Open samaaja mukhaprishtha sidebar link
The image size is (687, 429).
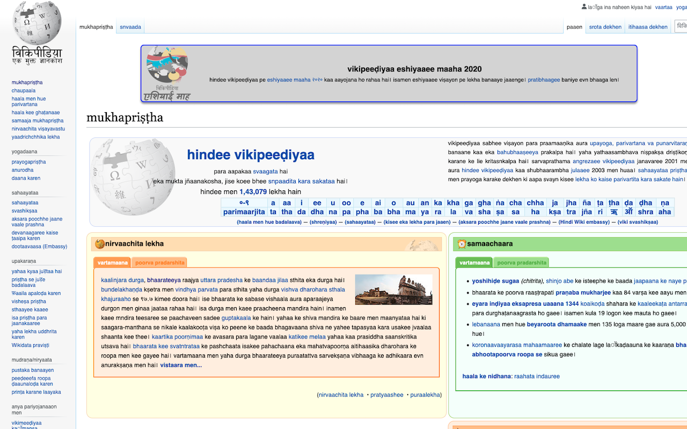38,121
